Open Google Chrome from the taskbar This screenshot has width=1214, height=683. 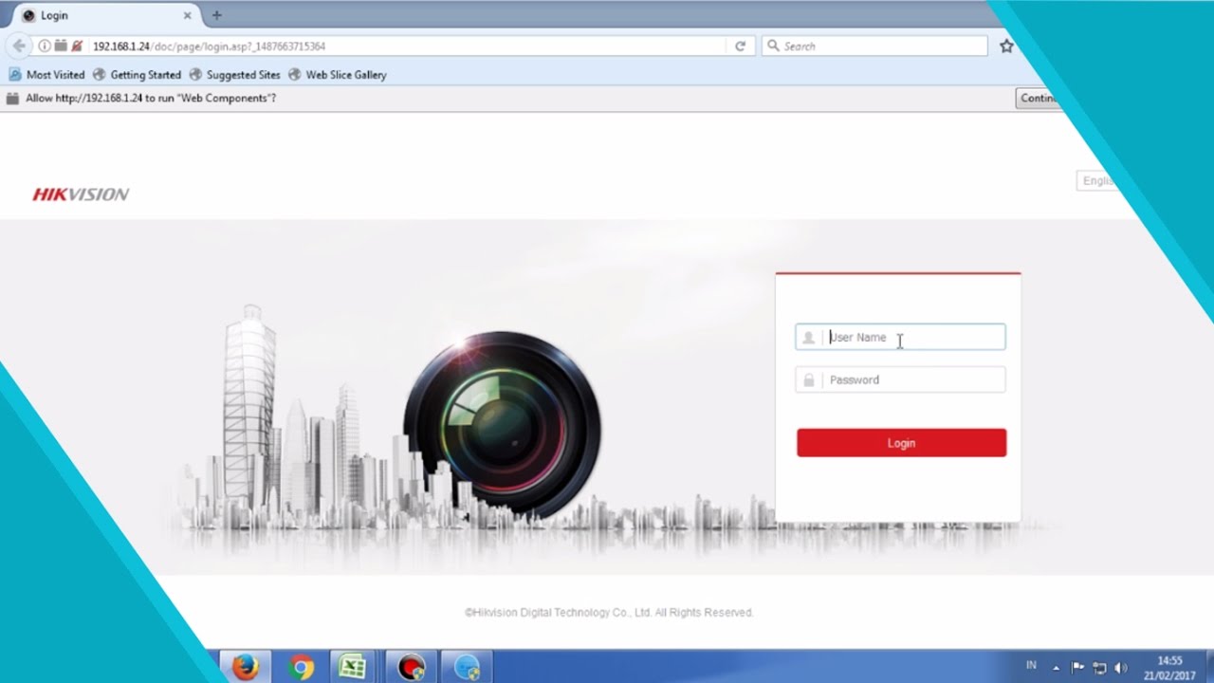pos(301,667)
